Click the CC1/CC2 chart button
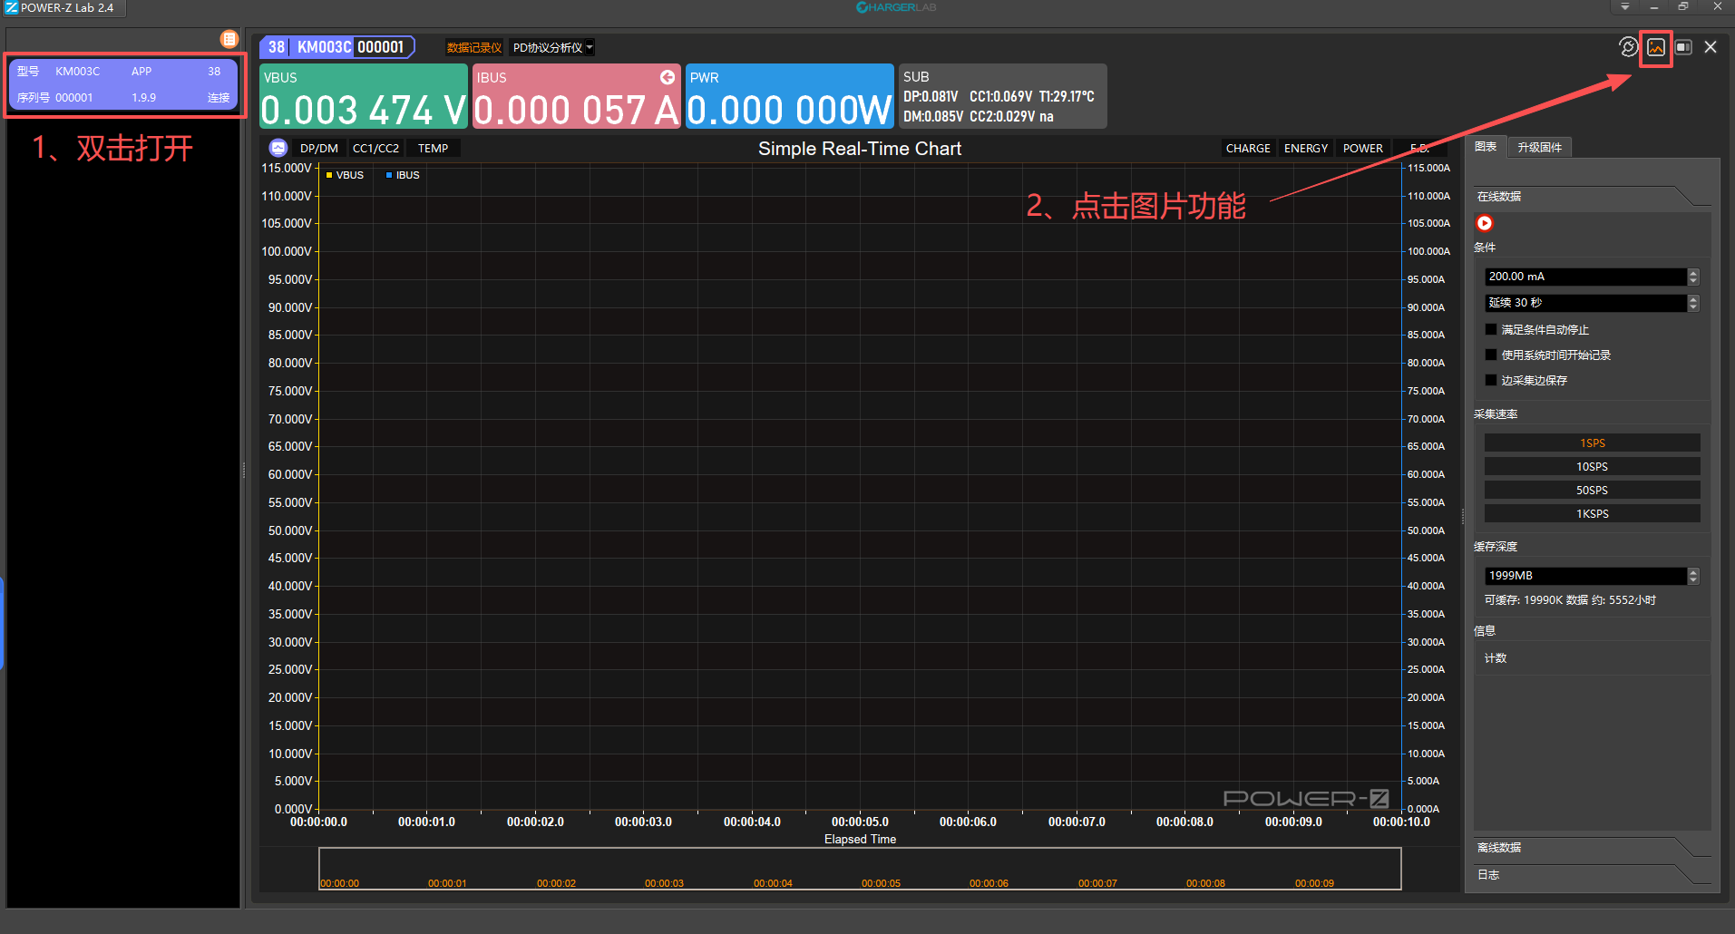This screenshot has width=1735, height=934. pyautogui.click(x=375, y=149)
